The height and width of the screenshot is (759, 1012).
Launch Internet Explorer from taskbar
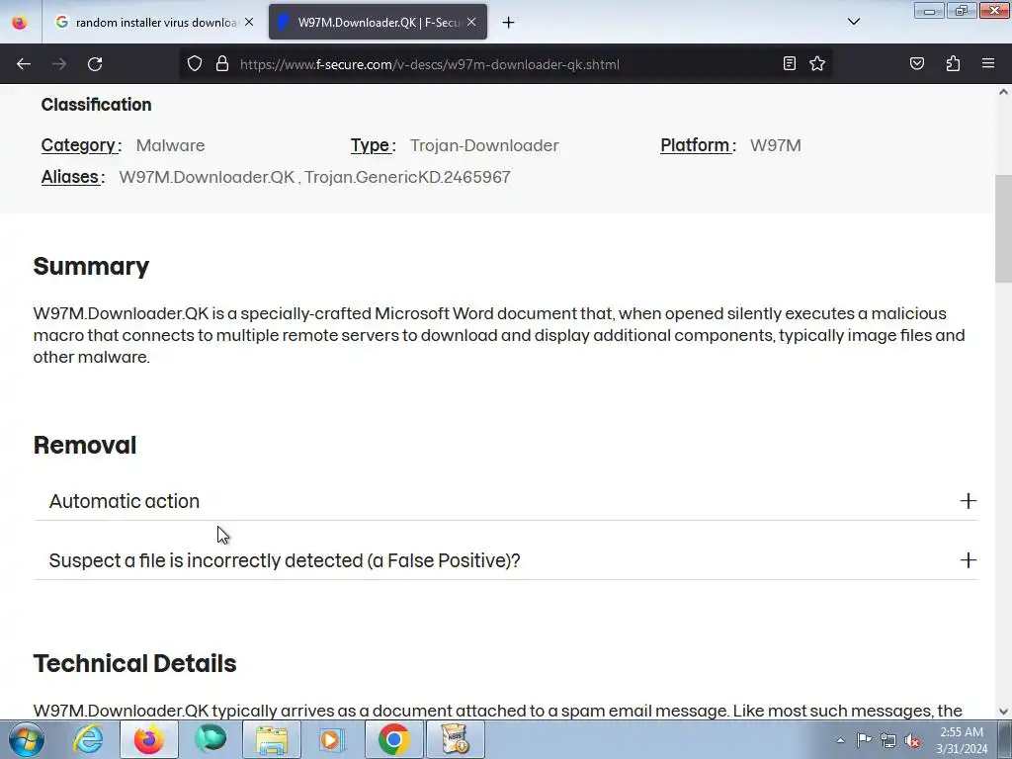(88, 739)
